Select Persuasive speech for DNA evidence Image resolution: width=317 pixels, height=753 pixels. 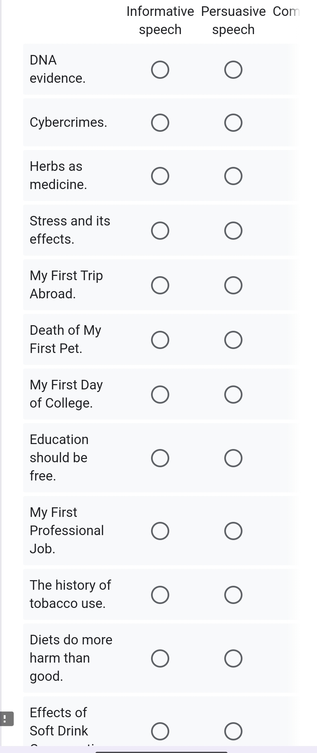[233, 70]
